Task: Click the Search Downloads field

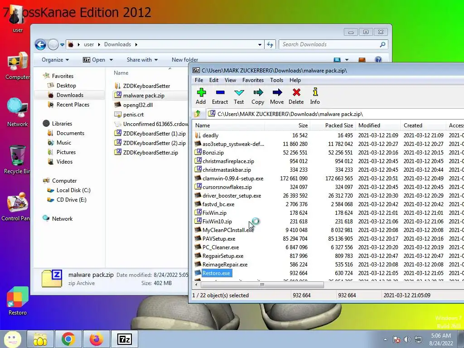Action: (x=333, y=45)
